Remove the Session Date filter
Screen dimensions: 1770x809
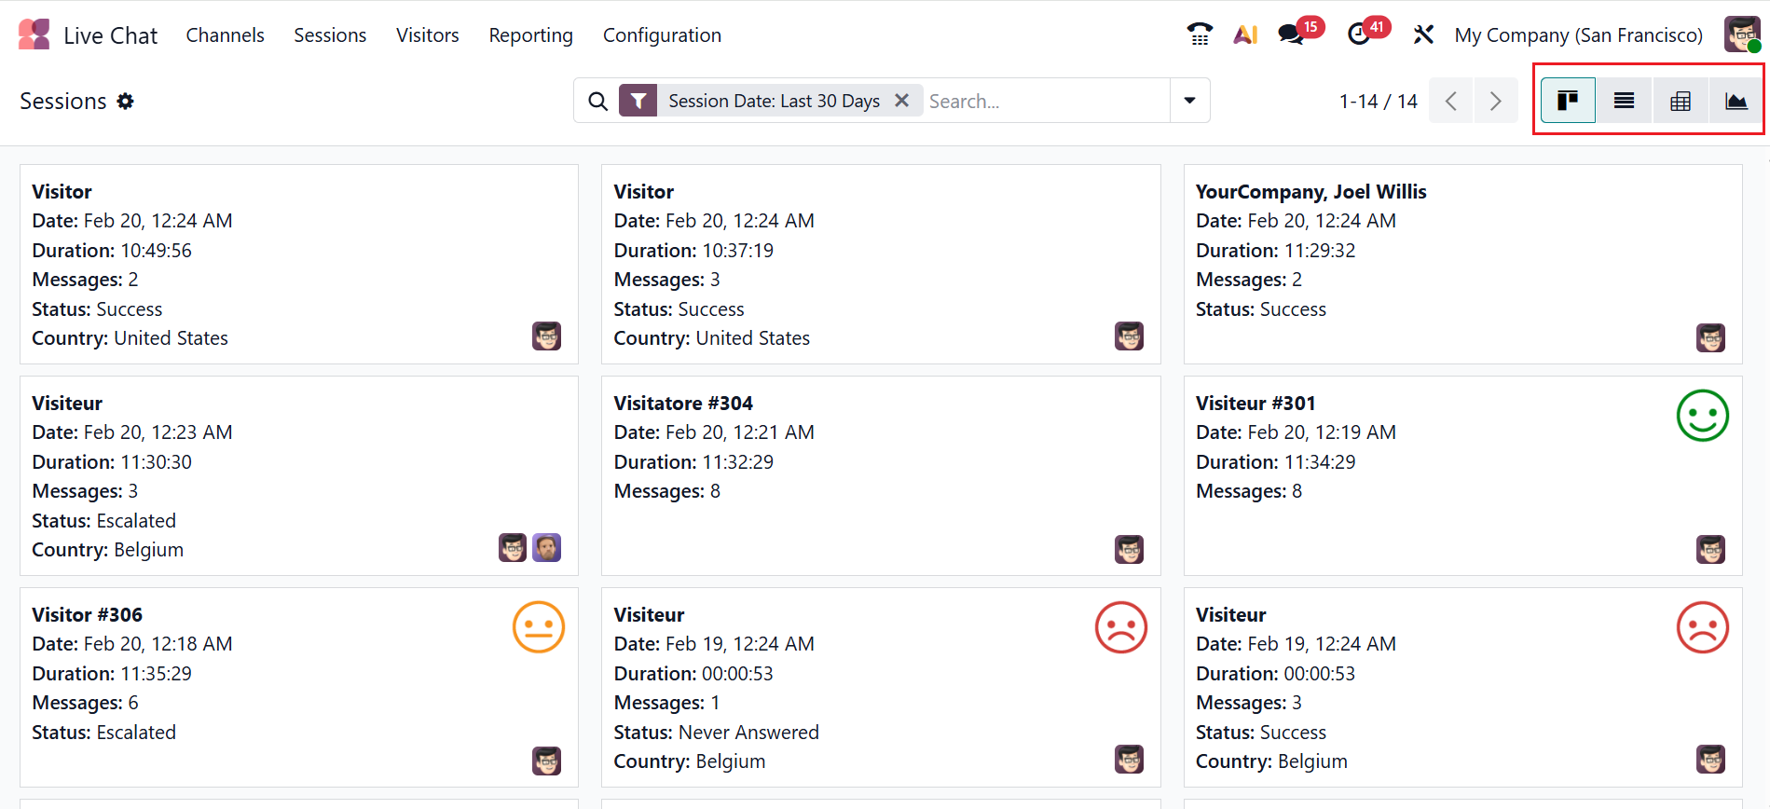(x=901, y=101)
